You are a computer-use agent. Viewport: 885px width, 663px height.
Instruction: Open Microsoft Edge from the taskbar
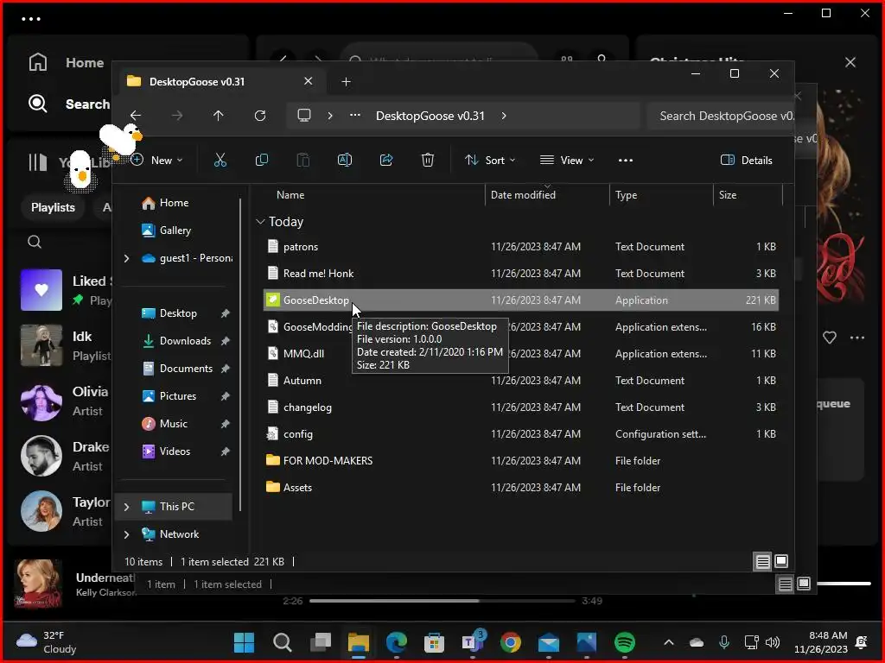(396, 642)
